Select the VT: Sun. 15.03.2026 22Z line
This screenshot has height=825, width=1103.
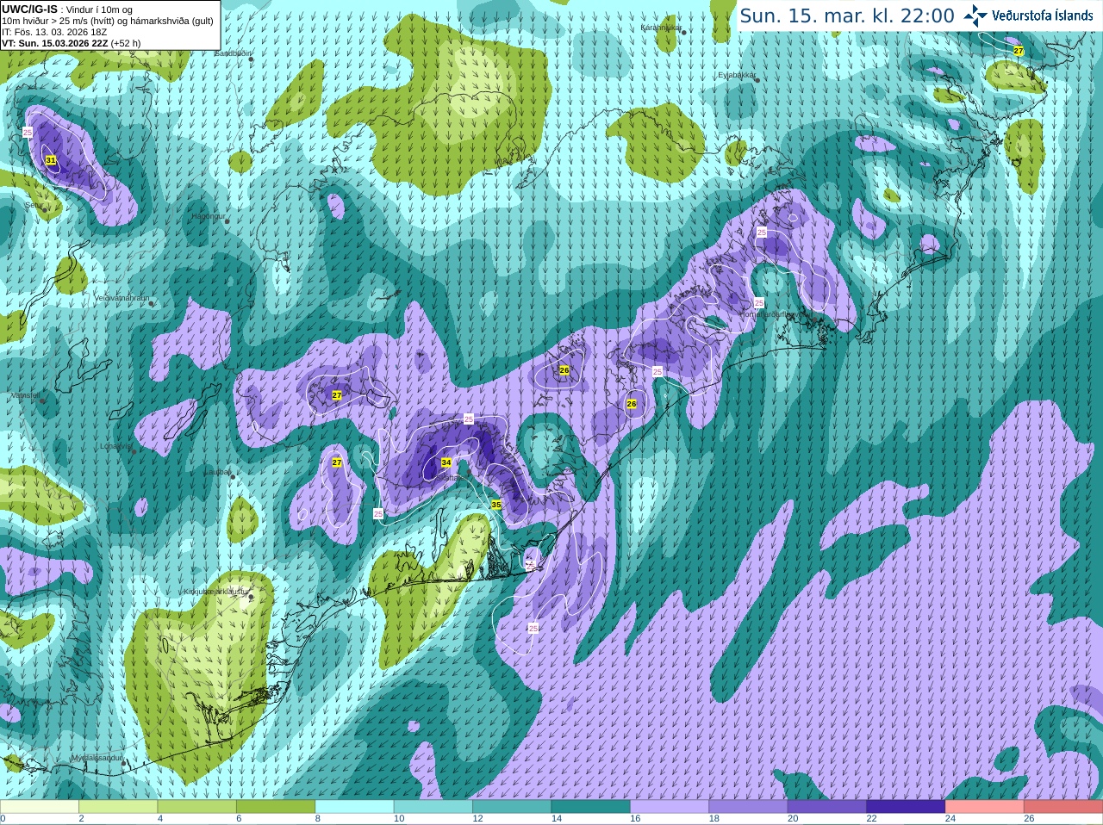point(55,43)
